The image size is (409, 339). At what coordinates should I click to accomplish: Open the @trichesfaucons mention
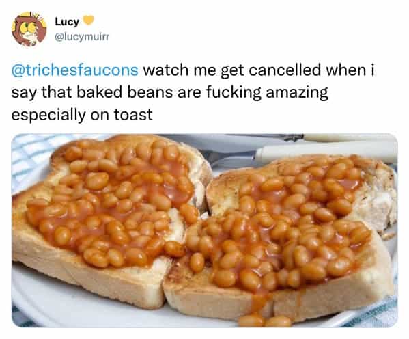75,70
